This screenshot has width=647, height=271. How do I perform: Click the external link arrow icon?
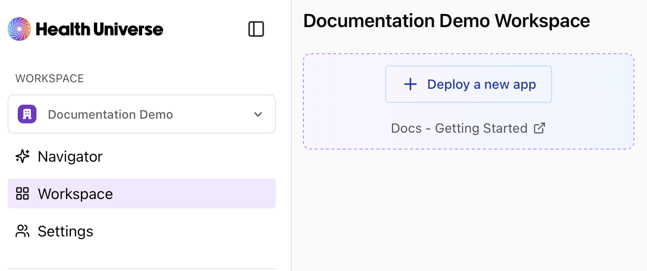tap(539, 128)
